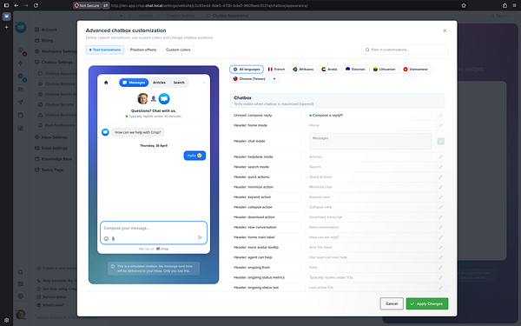521x326 pixels.
Task: Click pencil icon for 'Header: agent can help'
Action: click(440, 257)
